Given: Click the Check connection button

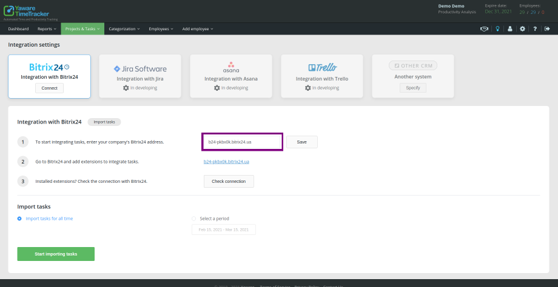Looking at the screenshot, I should click(229, 181).
